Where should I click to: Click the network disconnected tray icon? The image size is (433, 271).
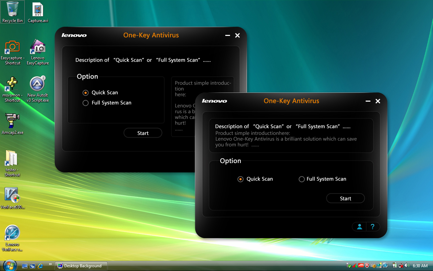401,266
